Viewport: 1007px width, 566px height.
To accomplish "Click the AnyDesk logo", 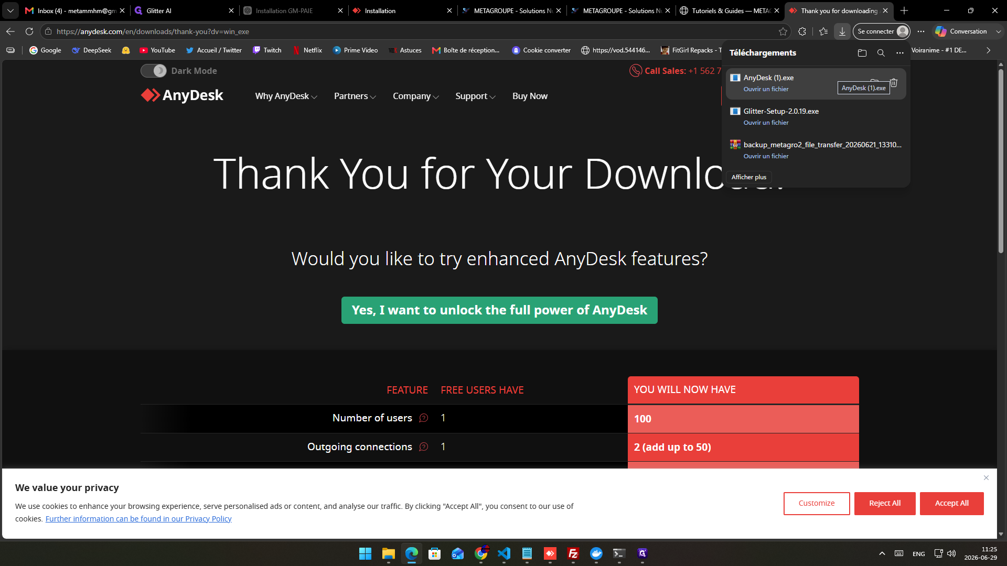I will click(x=182, y=95).
